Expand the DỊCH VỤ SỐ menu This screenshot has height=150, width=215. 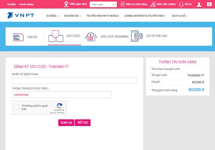pos(180,16)
